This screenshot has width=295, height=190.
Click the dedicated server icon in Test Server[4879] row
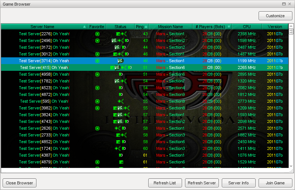click(121, 162)
